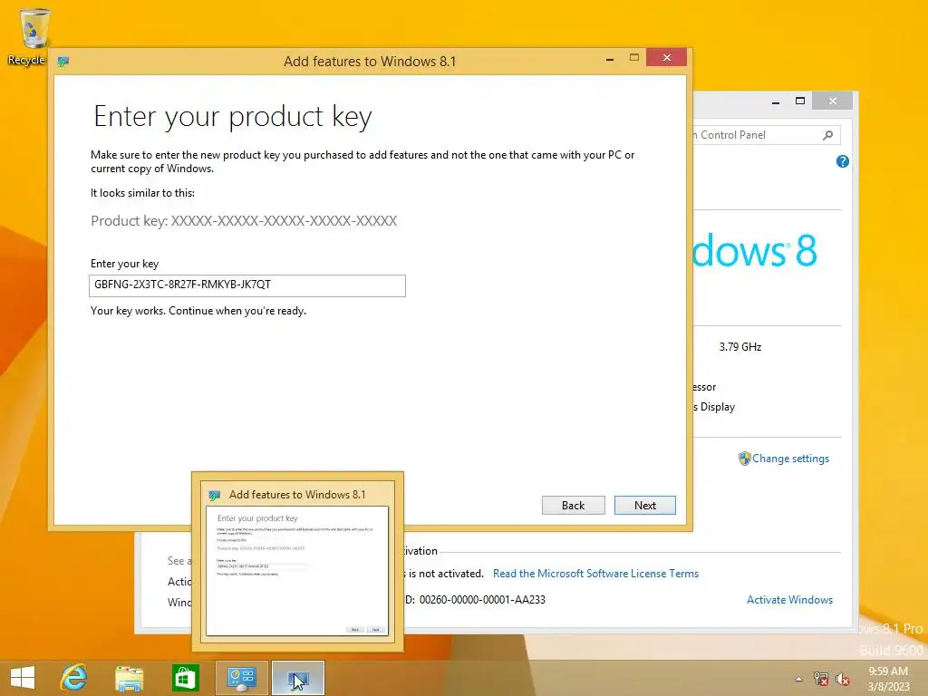Click Add features taskbar button
928x696 pixels.
point(297,678)
